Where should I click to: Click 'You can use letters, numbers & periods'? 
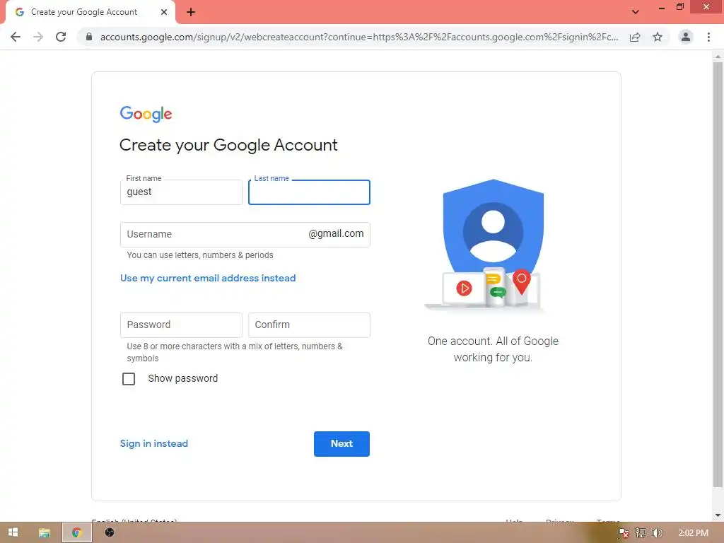click(200, 255)
